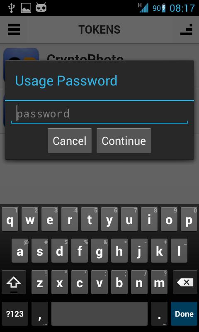Tap the Done key

coord(184,314)
